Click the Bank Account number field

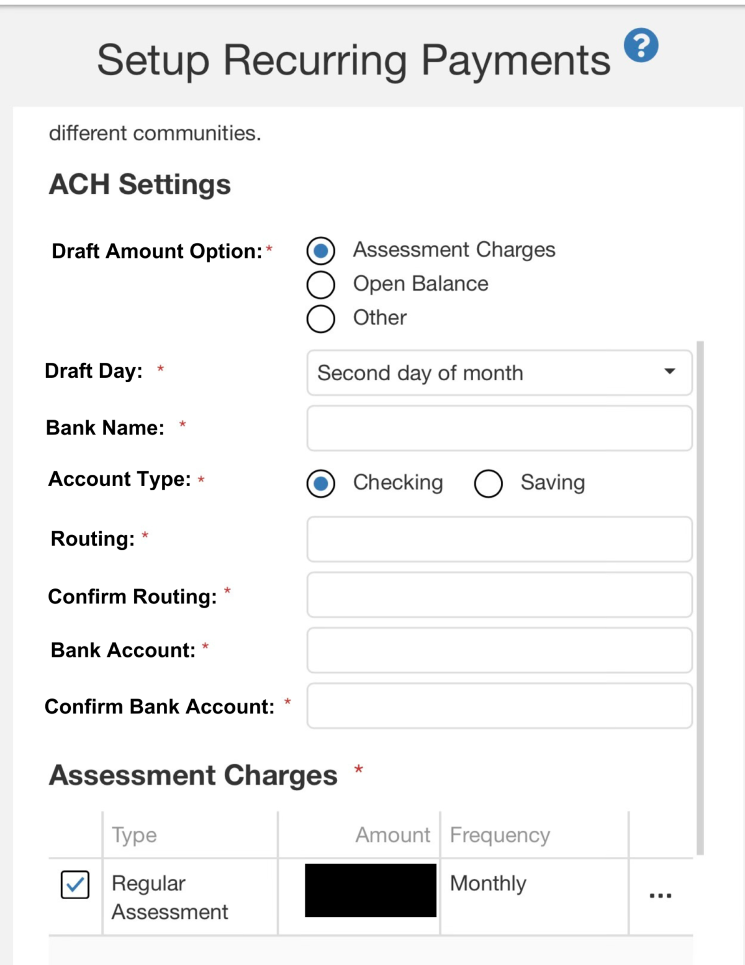pos(499,650)
